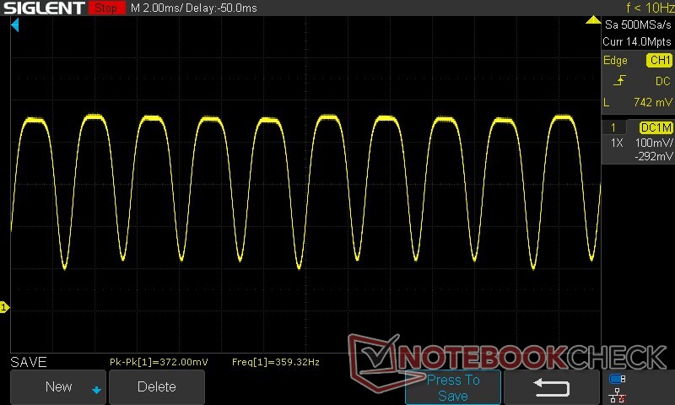
Task: Click the rising edge slope icon
Action: pyautogui.click(x=619, y=80)
